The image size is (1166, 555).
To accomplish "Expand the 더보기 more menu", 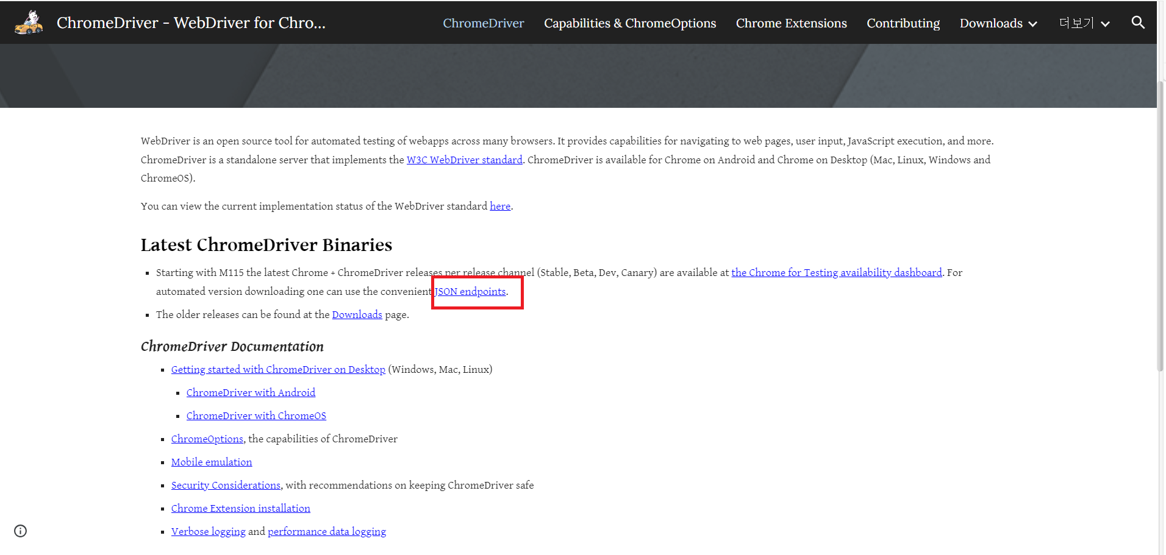I will click(1084, 23).
